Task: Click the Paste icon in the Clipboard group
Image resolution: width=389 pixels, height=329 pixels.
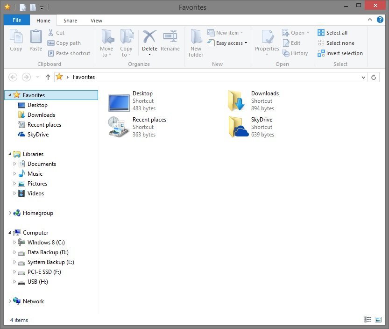Action: point(35,40)
